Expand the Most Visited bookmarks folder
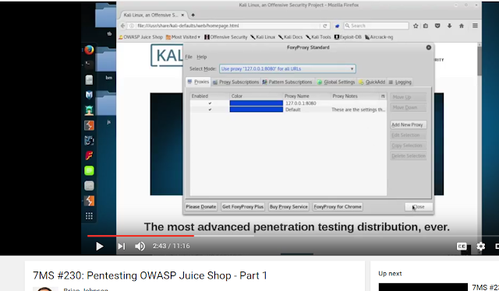This screenshot has width=499, height=291. [x=183, y=37]
